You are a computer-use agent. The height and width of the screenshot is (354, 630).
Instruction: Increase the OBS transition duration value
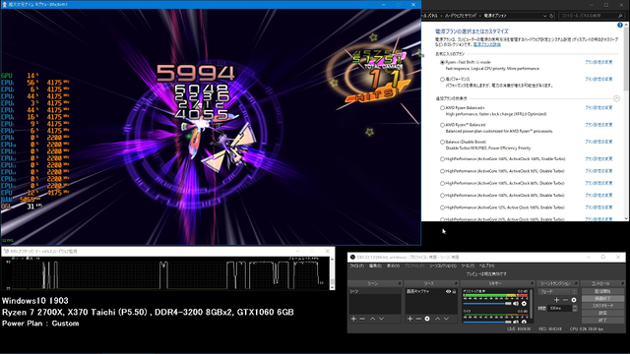coord(575,307)
